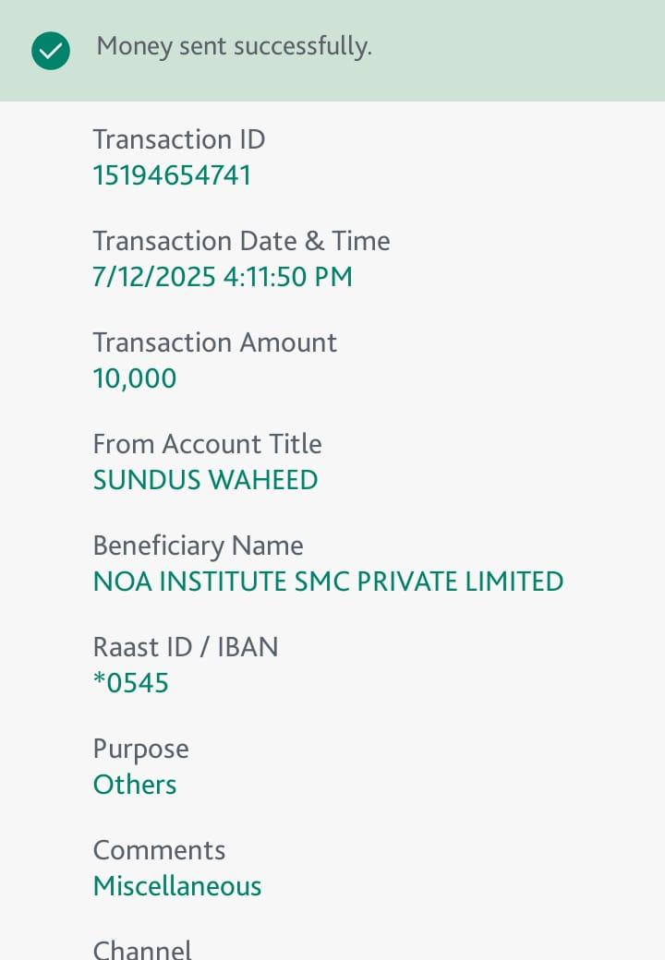
Task: Click the Beneficiary Name label
Action: pyautogui.click(x=198, y=546)
